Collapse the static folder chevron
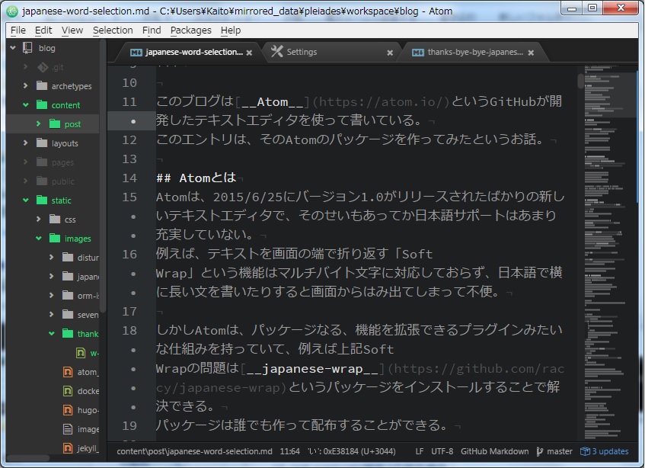 click(x=25, y=200)
